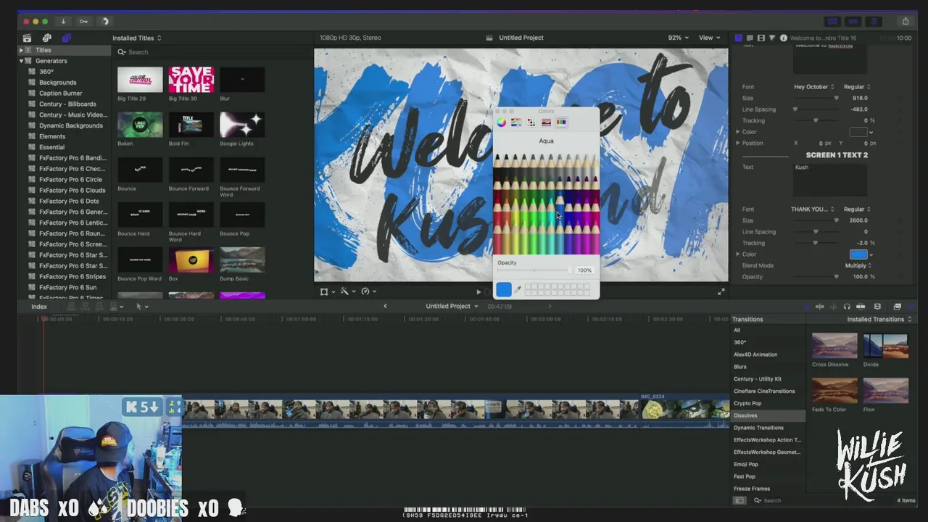Open the Video inspector filmstrip icon

761,38
